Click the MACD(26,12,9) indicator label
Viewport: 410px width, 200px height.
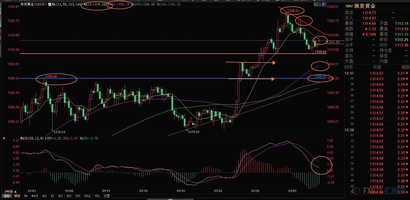pyautogui.click(x=32, y=138)
